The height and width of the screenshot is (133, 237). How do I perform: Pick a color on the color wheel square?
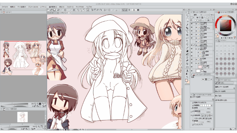(x=226, y=25)
